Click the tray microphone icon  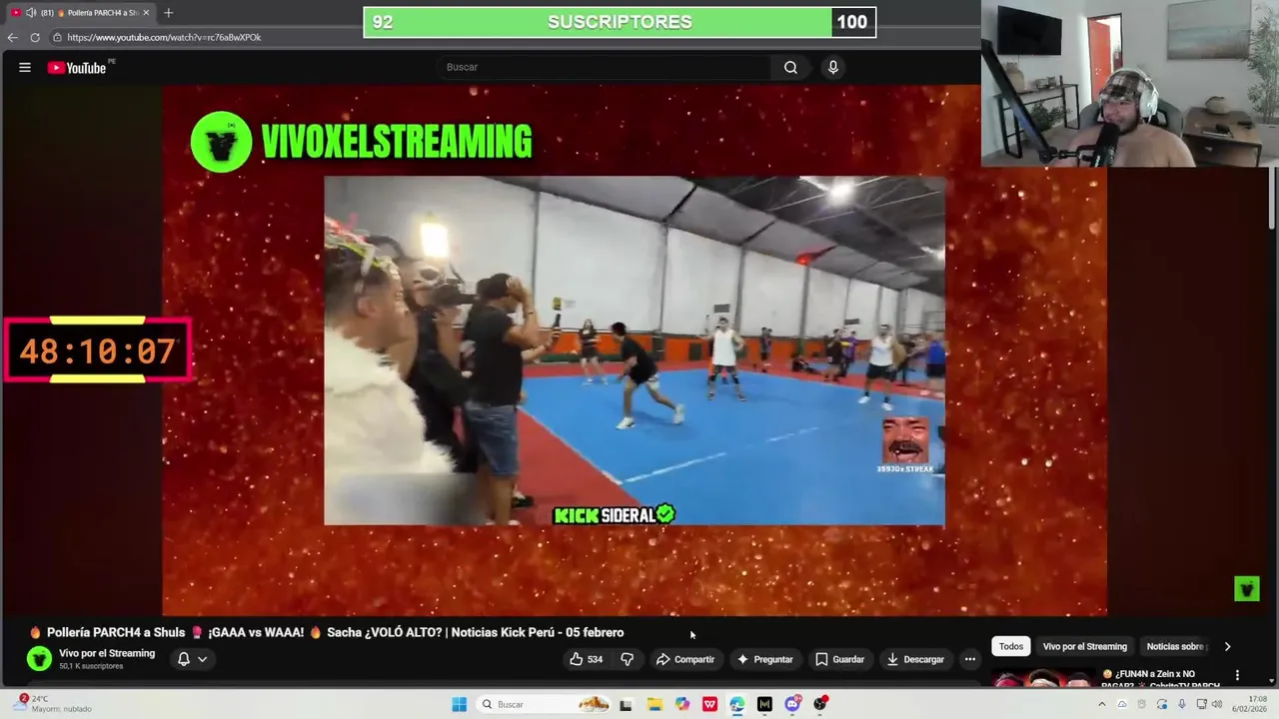pyautogui.click(x=1181, y=704)
